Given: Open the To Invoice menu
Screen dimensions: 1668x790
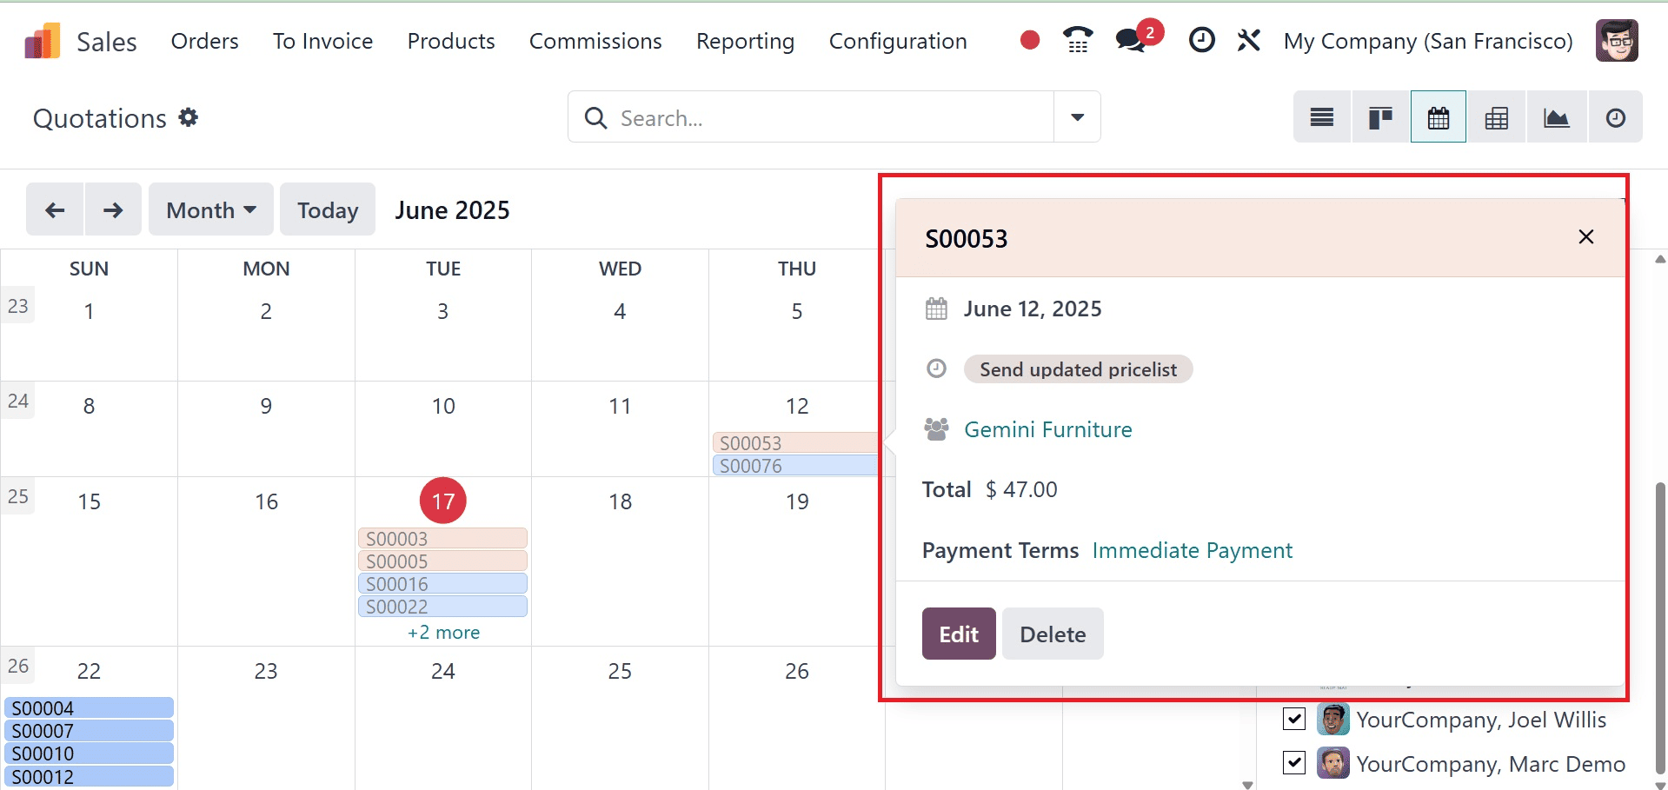Looking at the screenshot, I should 322,41.
